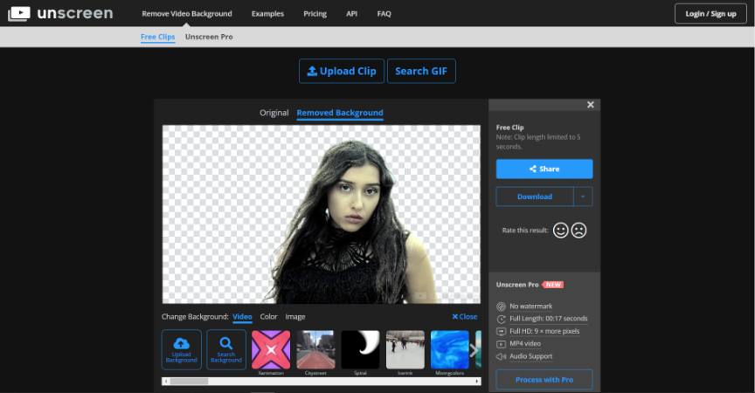This screenshot has height=393, width=755.
Task: Rate result with happy smiley face
Action: pos(560,231)
